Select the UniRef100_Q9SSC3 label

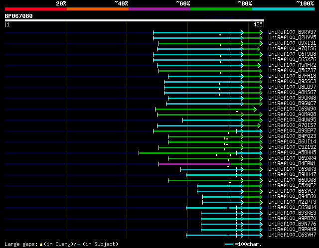pyautogui.click(x=292, y=81)
